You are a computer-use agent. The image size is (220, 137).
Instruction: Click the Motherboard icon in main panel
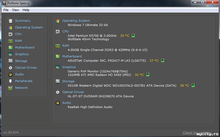[x=58, y=56]
